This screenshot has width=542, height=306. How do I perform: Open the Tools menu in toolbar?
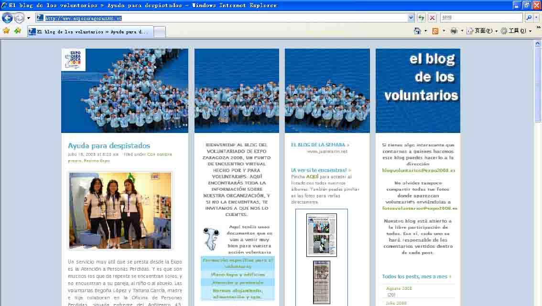pos(516,31)
